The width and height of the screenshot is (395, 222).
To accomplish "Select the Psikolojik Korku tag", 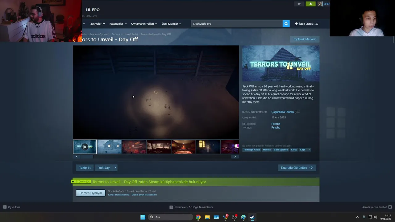I will pyautogui.click(x=252, y=150).
